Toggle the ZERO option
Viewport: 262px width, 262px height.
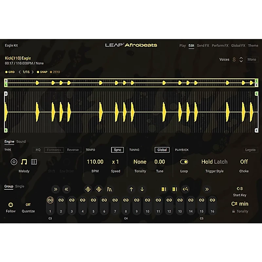click(x=56, y=72)
